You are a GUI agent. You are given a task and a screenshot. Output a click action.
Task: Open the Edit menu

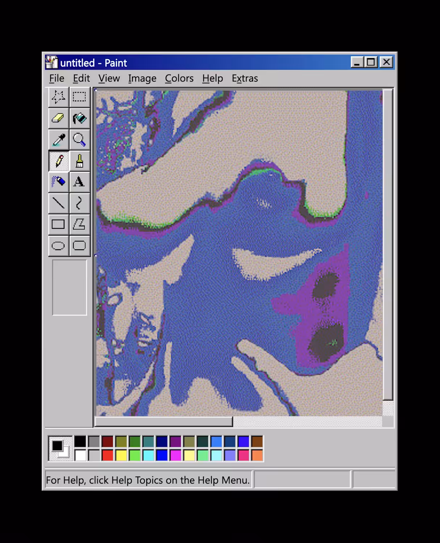pyautogui.click(x=81, y=78)
